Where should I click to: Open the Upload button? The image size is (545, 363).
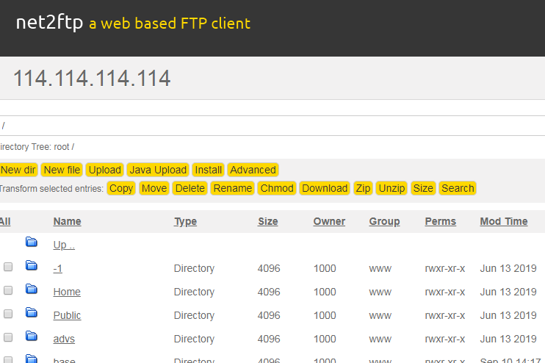104,170
